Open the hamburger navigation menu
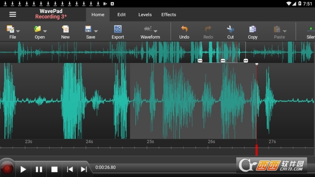Screen dimensions: 315x177 13,15
